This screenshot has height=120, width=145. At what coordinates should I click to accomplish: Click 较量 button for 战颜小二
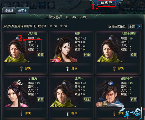tap(133, 100)
